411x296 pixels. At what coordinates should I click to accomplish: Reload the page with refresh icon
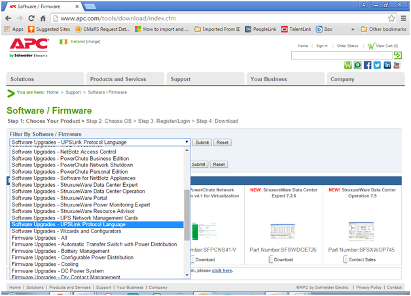31,18
